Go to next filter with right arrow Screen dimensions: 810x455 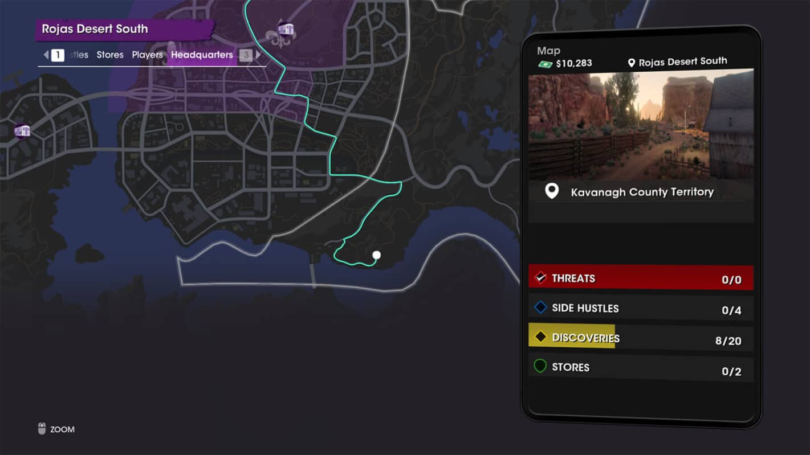[258, 55]
